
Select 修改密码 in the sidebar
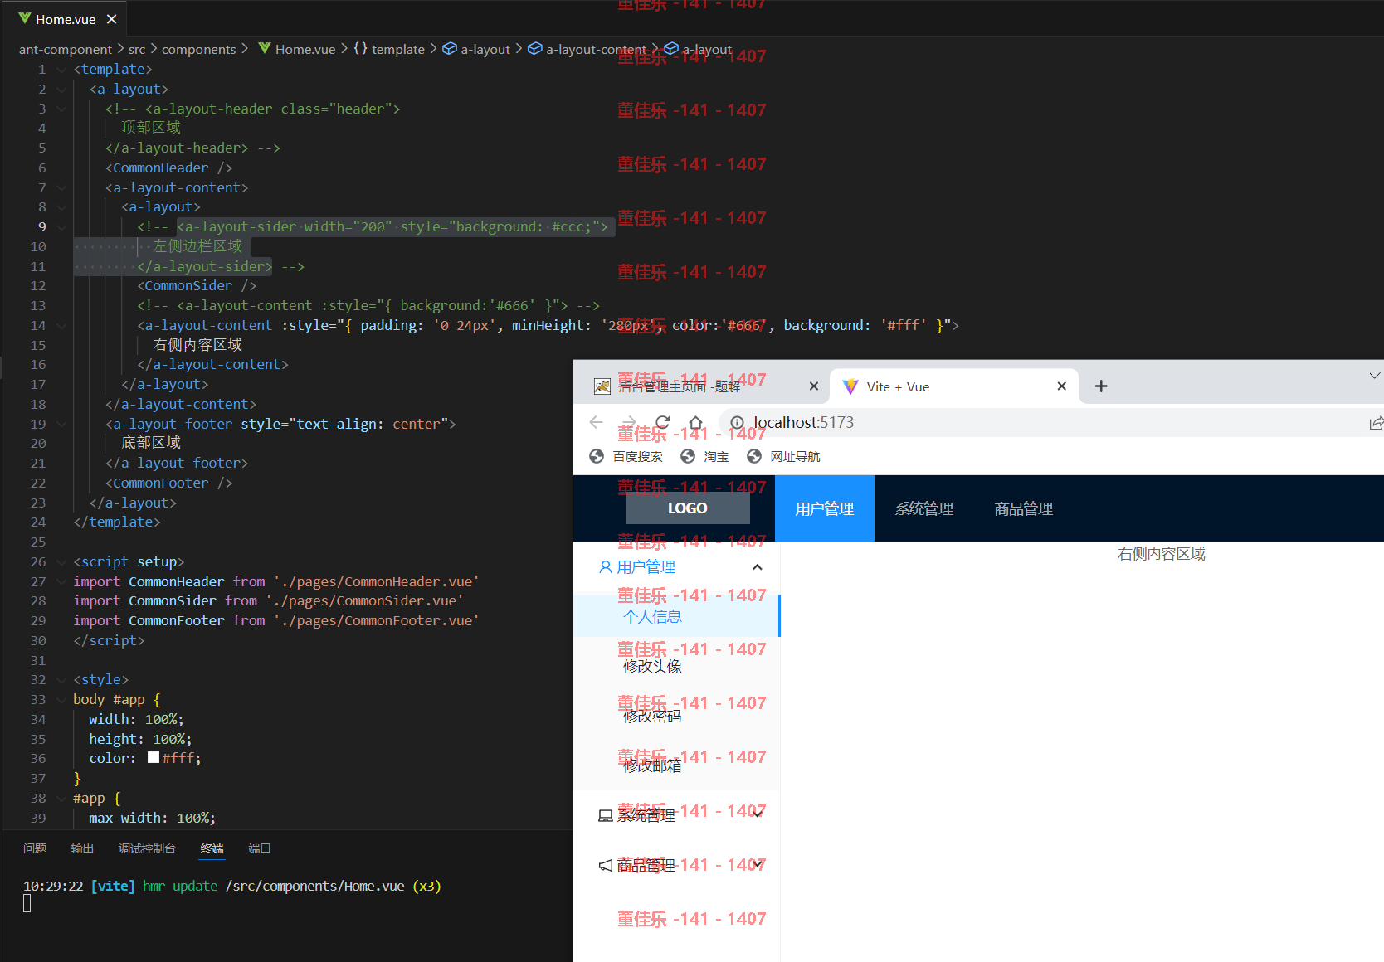[x=676, y=716]
